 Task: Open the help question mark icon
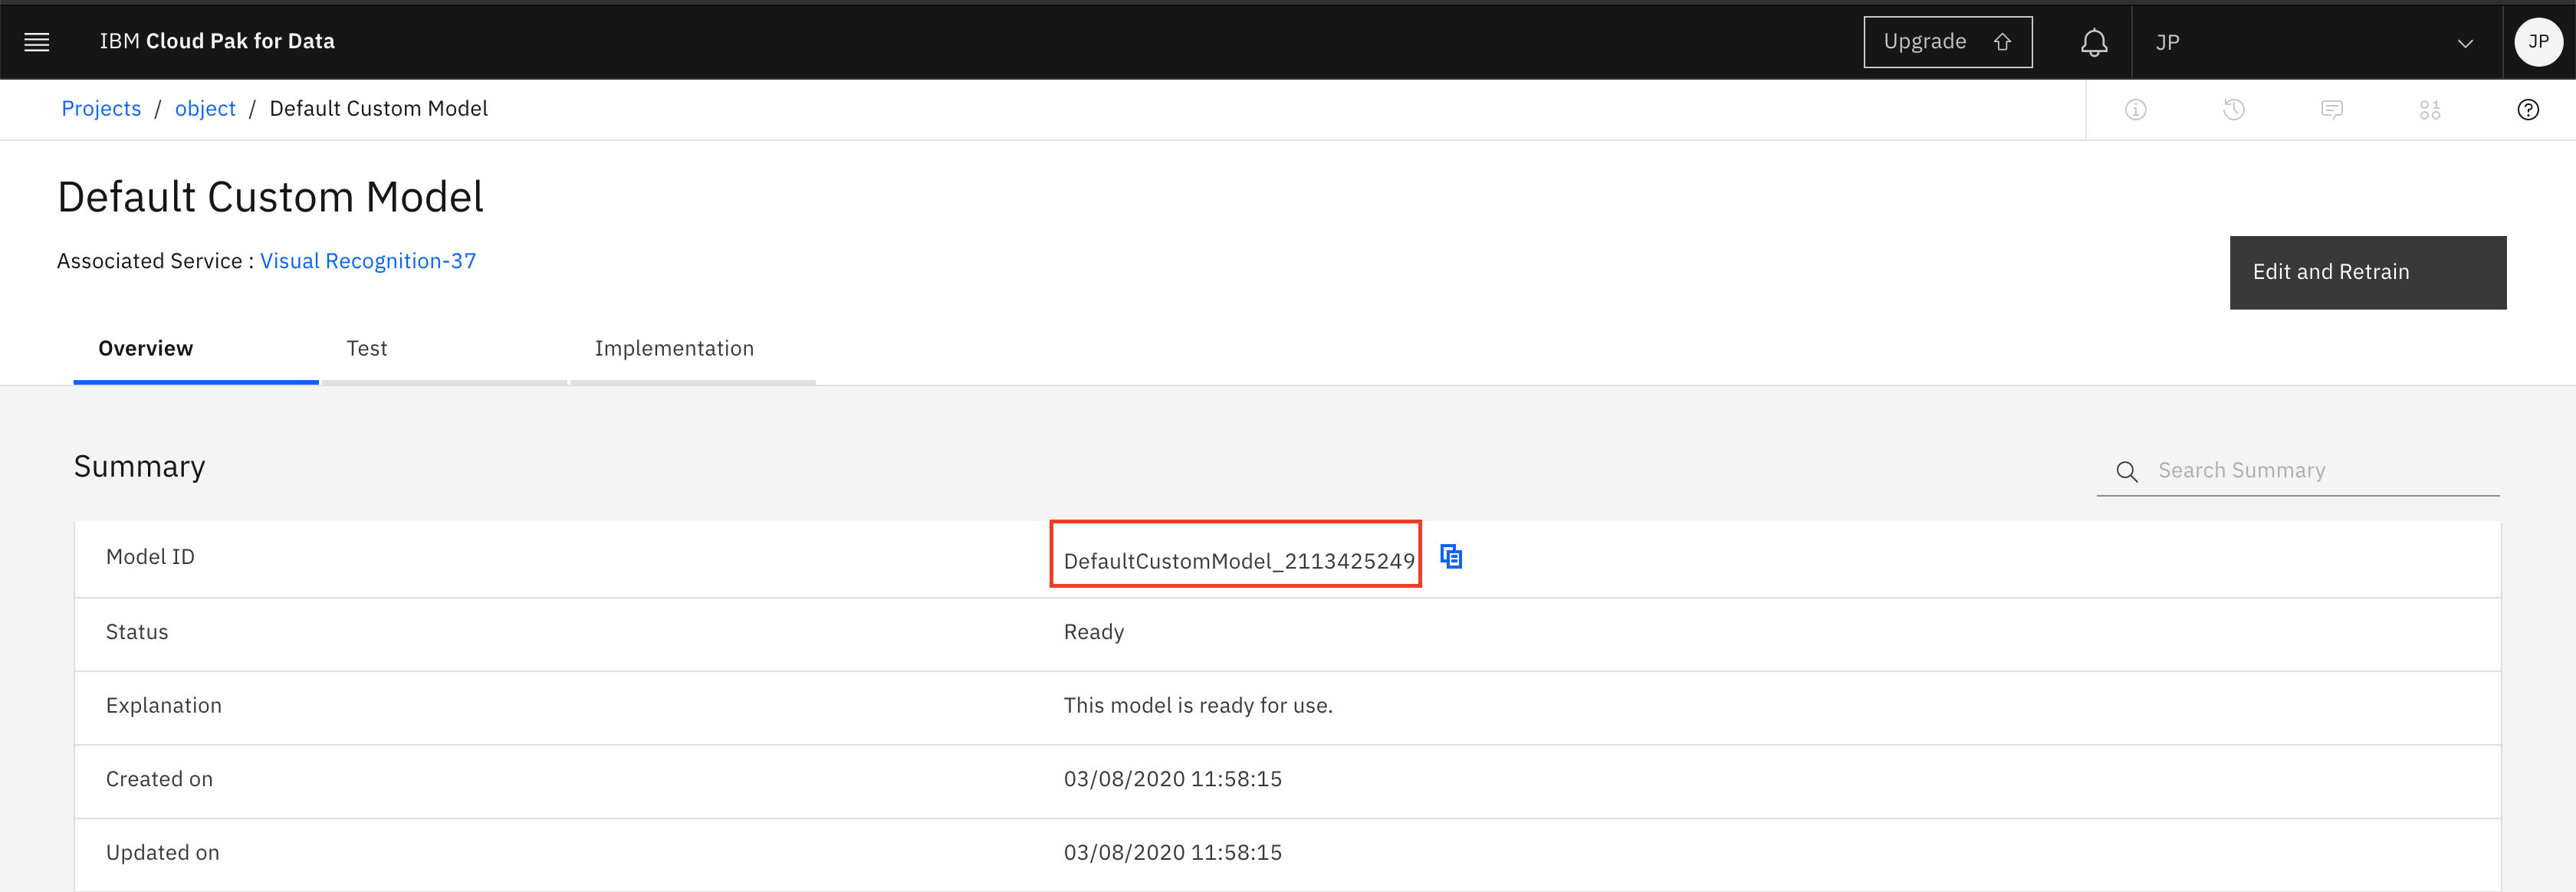pyautogui.click(x=2527, y=110)
